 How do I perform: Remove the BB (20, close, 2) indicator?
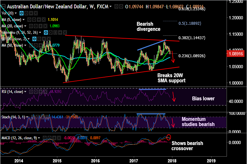(x=49, y=39)
